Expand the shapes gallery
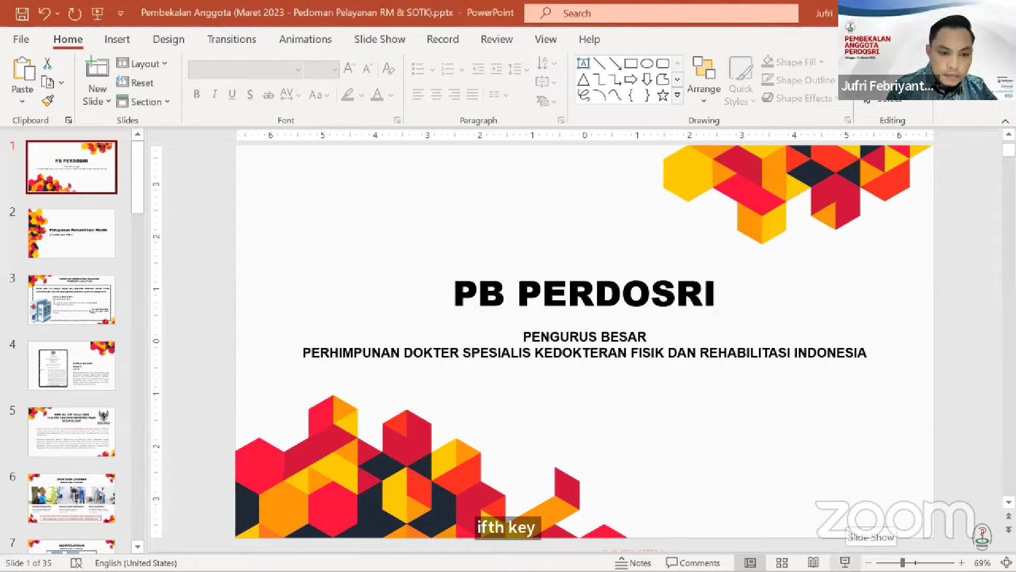The height and width of the screenshot is (572, 1016). click(x=677, y=95)
